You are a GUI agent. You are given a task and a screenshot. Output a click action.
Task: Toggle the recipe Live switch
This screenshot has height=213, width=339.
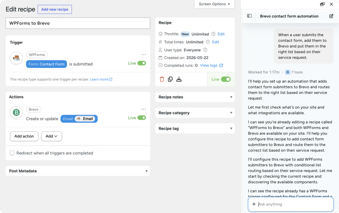(x=226, y=79)
